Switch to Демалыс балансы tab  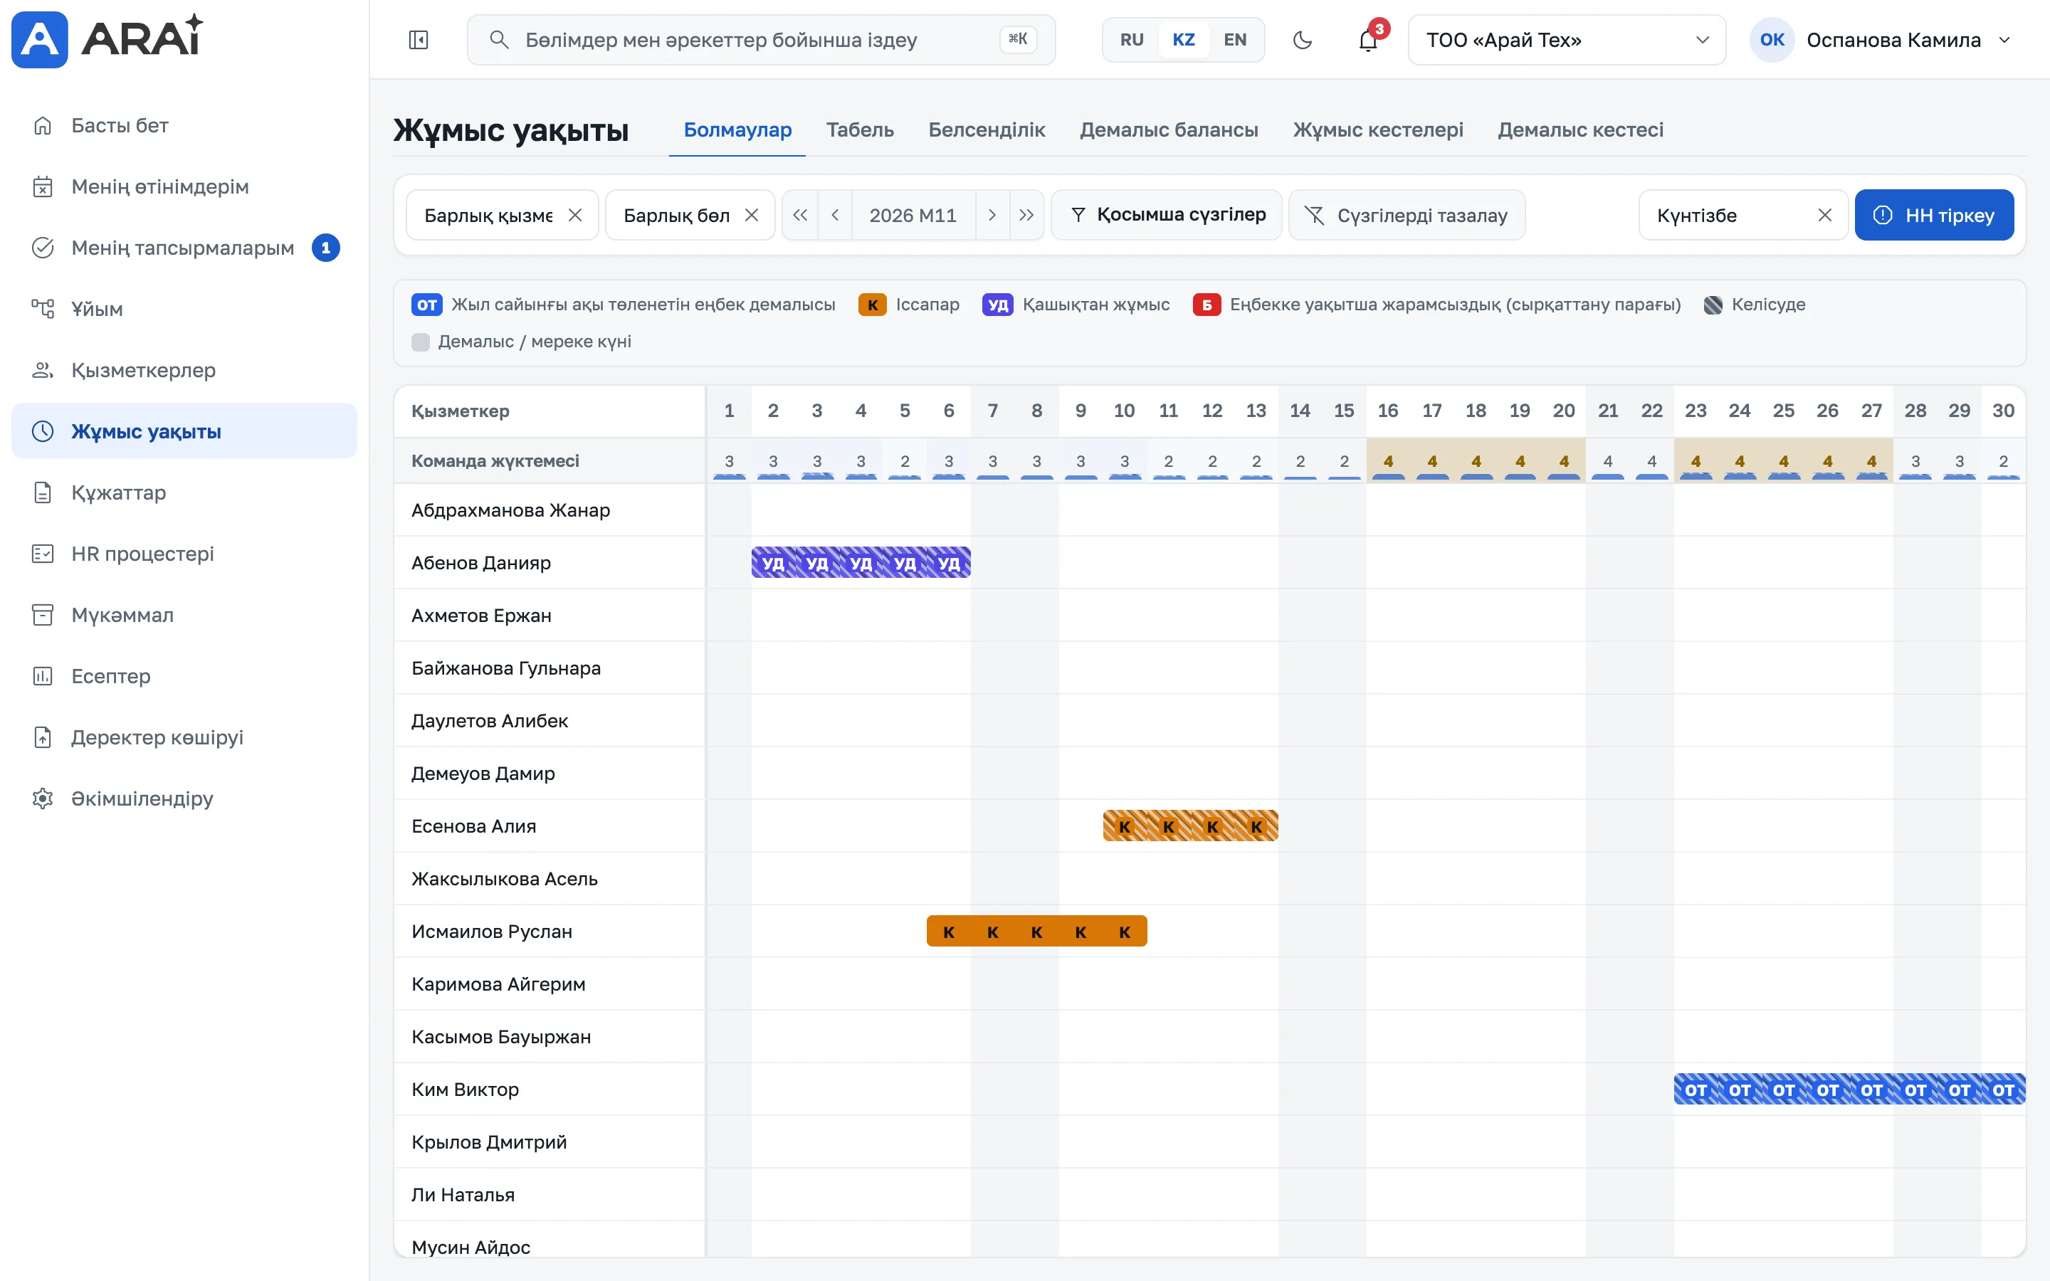(1169, 130)
